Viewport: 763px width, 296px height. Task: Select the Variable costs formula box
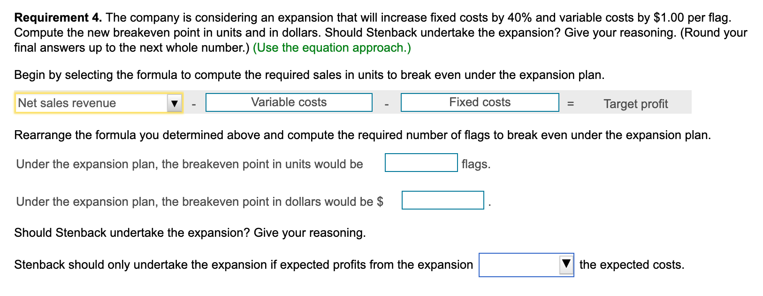coord(289,102)
